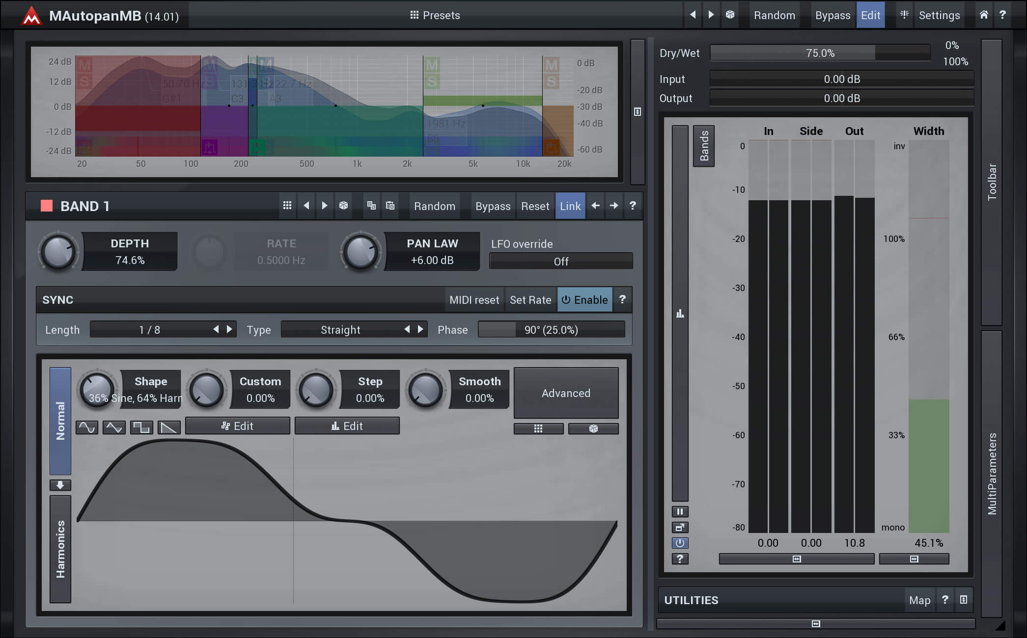1027x638 pixels.
Task: Step the sync Type to the previous option
Action: pyautogui.click(x=407, y=329)
